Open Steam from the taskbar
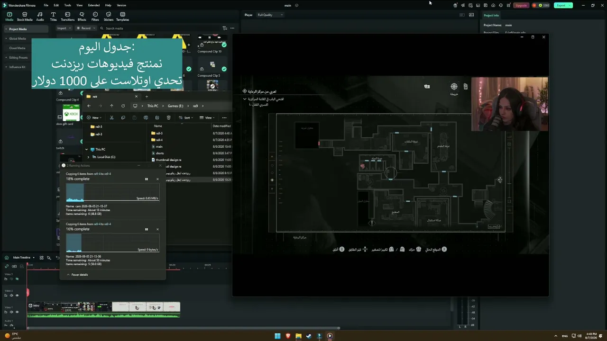The height and width of the screenshot is (341, 607). click(309, 336)
